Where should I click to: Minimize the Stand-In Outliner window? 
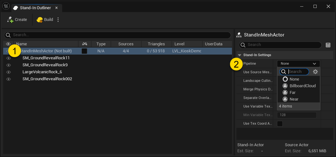(x=302, y=6)
